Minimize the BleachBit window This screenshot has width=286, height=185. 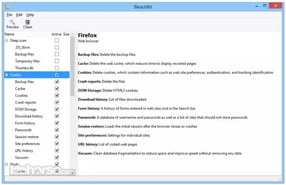point(257,6)
